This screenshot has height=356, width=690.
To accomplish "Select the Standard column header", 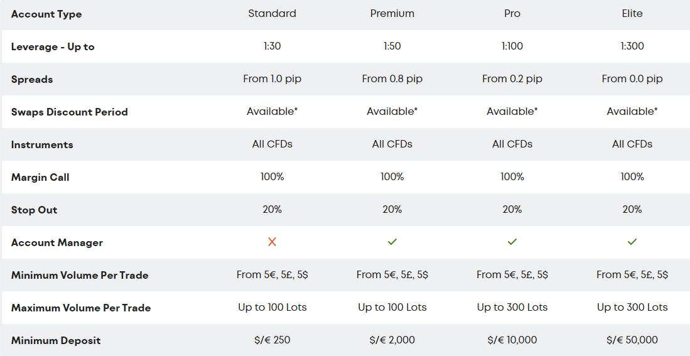I will (272, 14).
